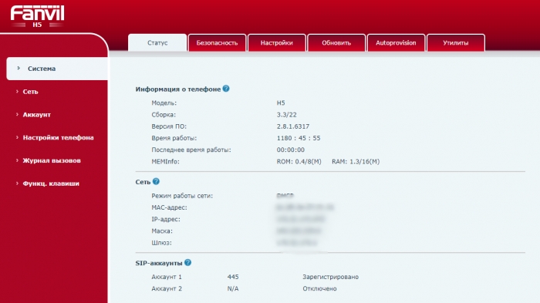Click the Аккаунт 1 label

click(x=167, y=277)
